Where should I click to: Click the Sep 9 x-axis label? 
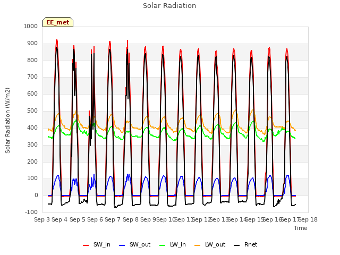pos(148,219)
